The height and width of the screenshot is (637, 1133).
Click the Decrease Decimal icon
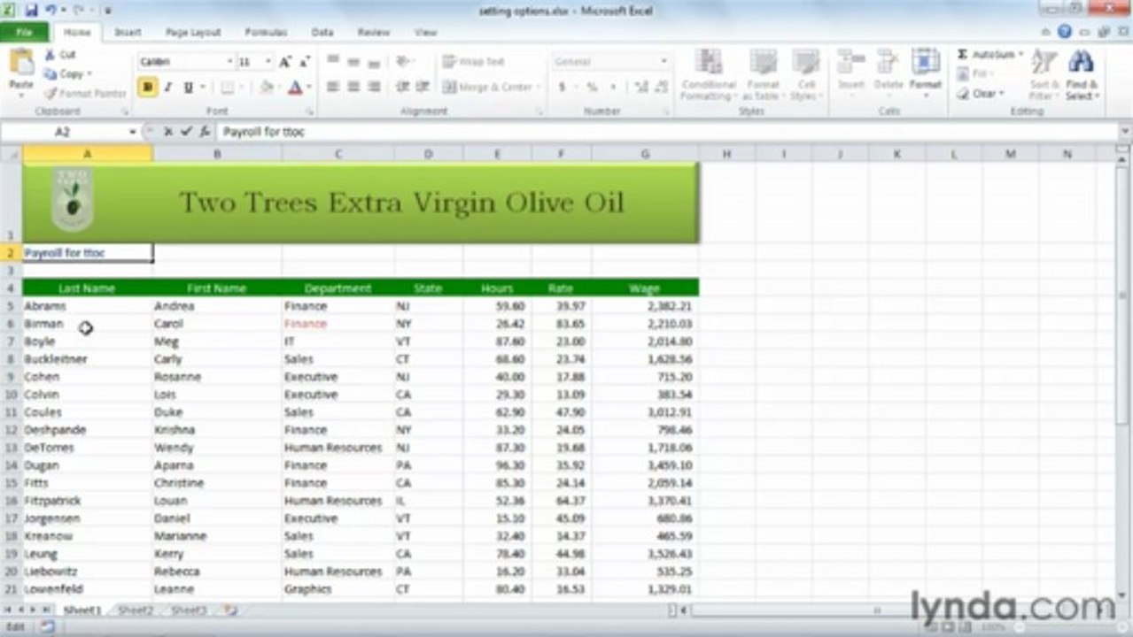661,87
